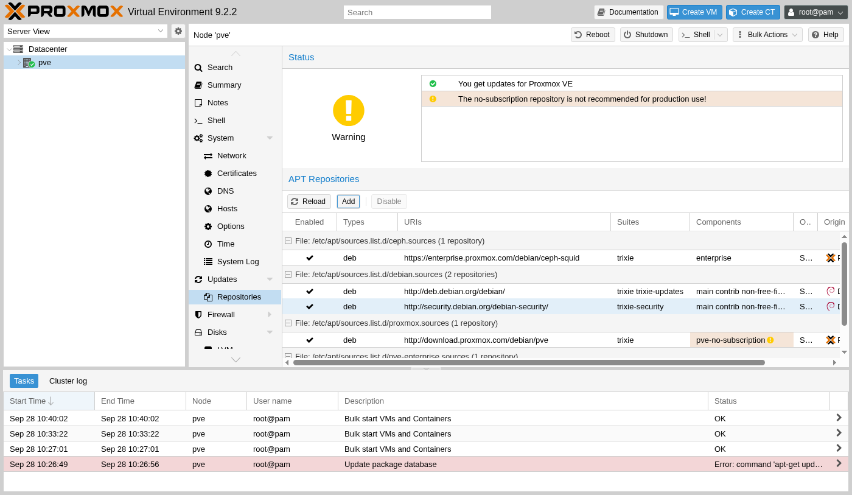The image size is (852, 495).
Task: Click the Updates refresh icon
Action: [x=198, y=279]
